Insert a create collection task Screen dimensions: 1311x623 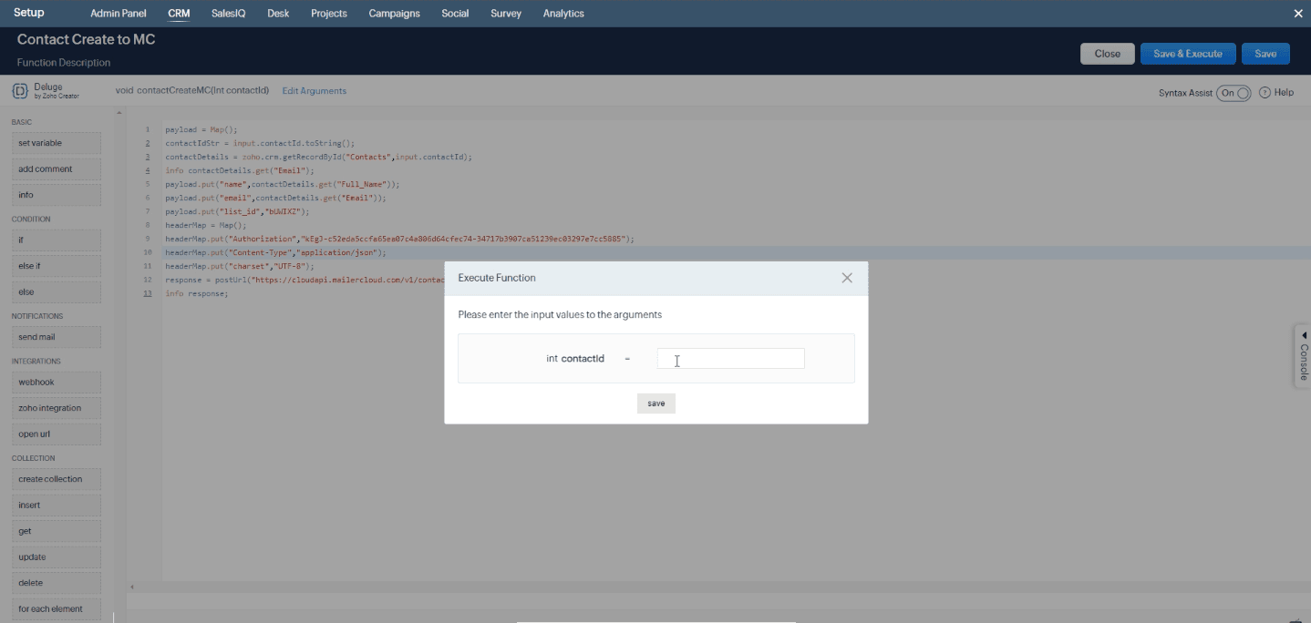56,478
